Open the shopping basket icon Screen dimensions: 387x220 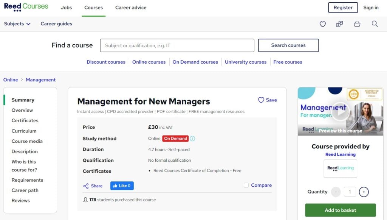(357, 24)
